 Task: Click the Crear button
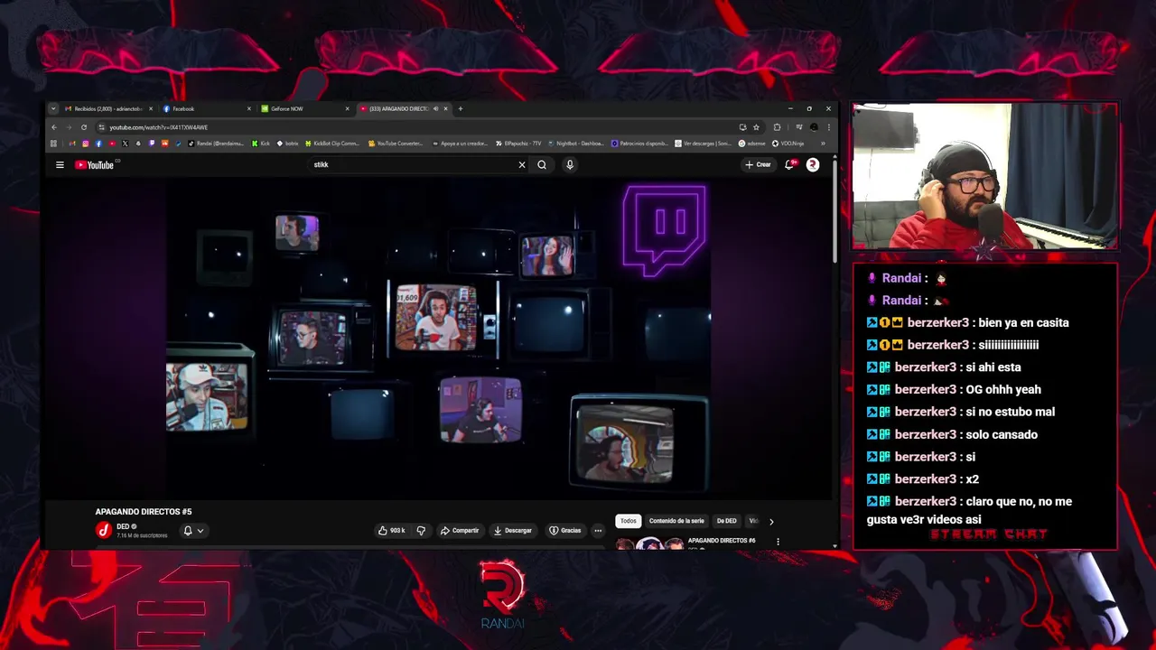click(758, 164)
